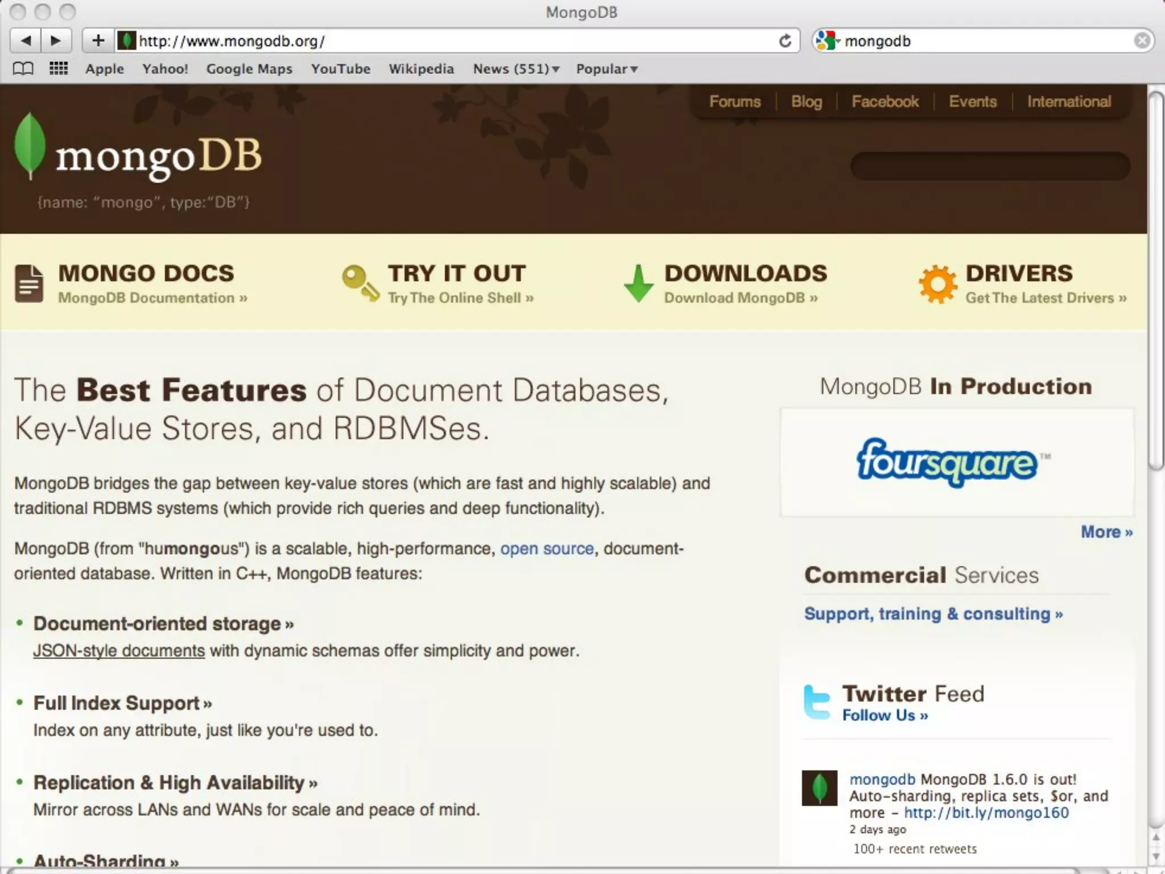Open Support, training & consulting link
The height and width of the screenshot is (874, 1165).
click(x=933, y=614)
